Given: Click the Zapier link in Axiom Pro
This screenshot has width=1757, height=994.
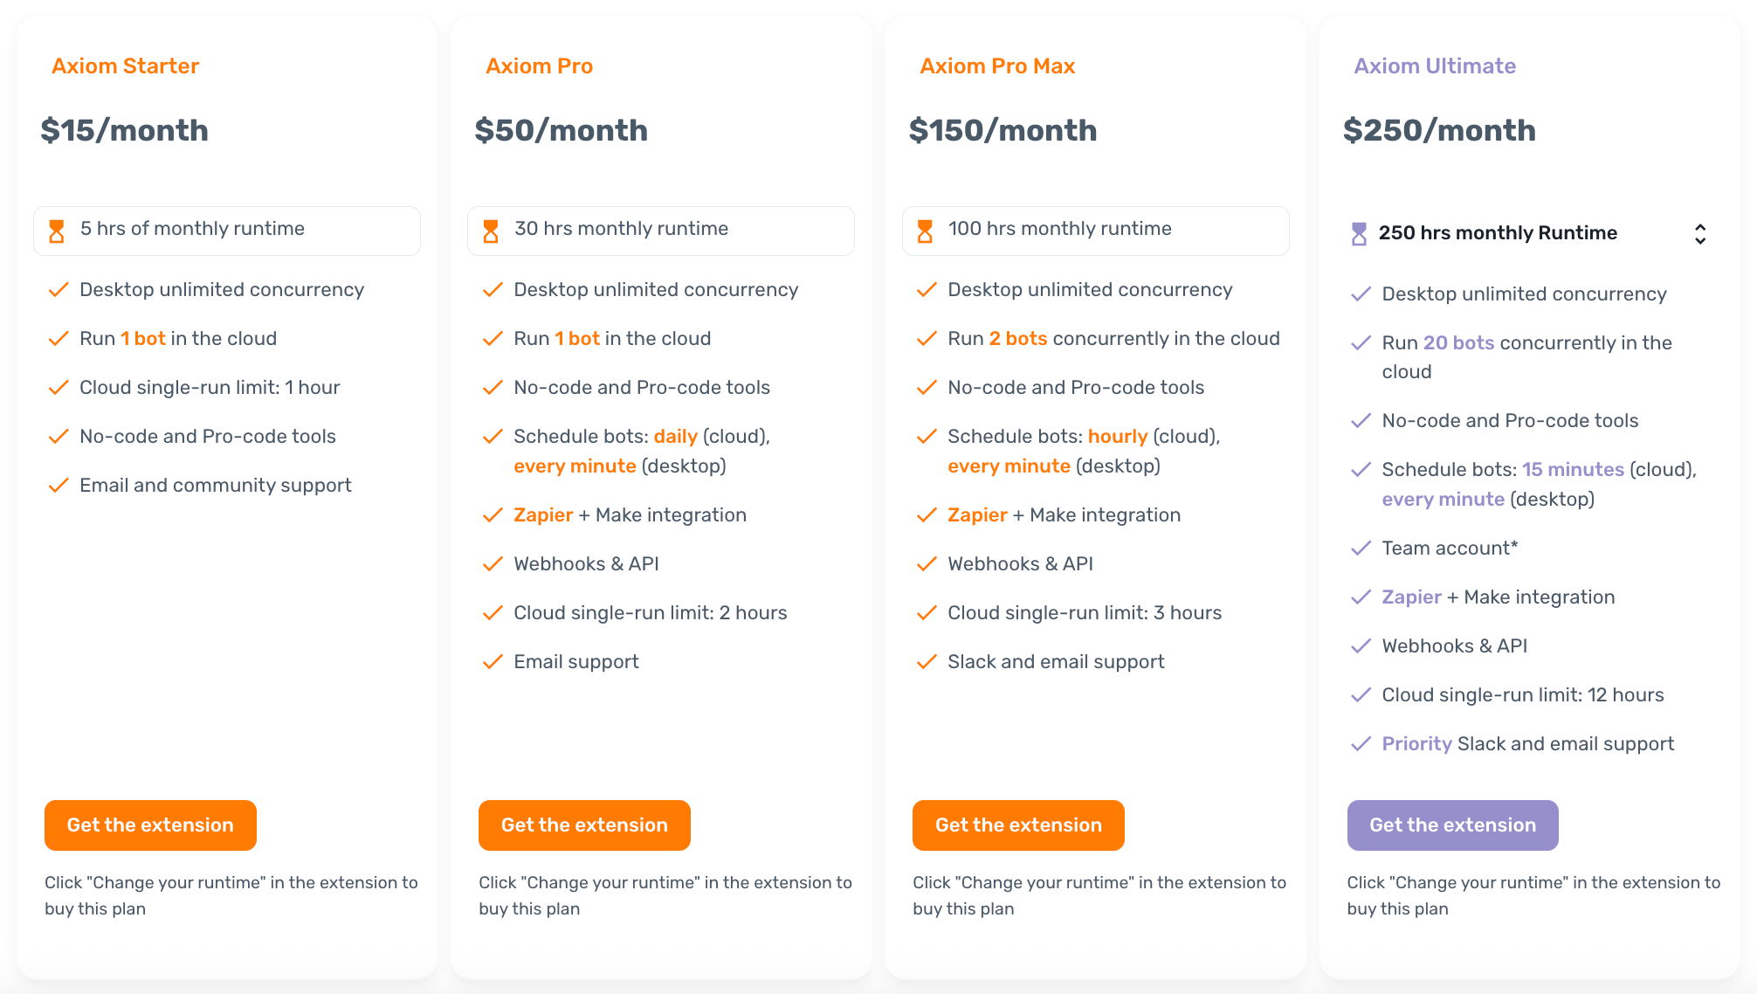Looking at the screenshot, I should [x=543, y=515].
